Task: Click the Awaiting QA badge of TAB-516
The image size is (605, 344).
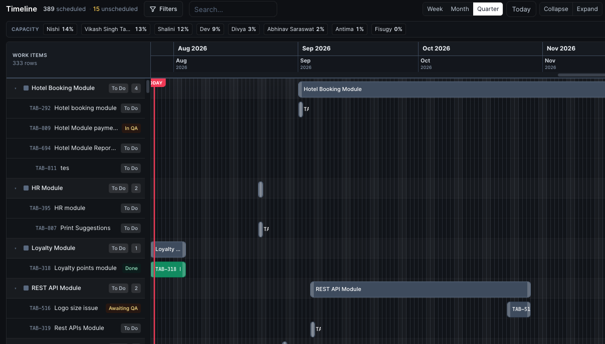Action: (123, 308)
